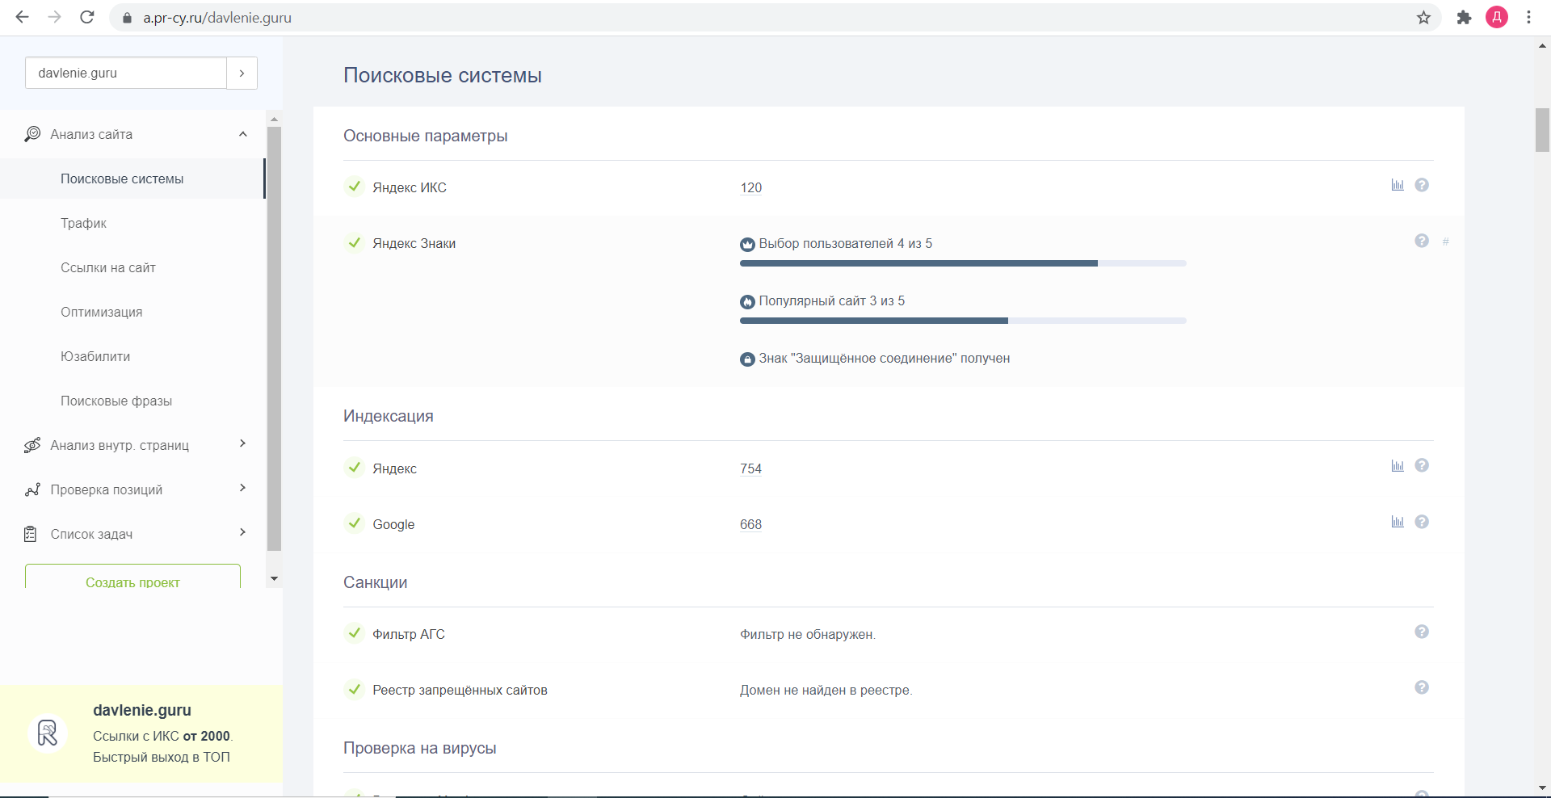
Task: Open the Трафик sidebar item
Action: coord(83,223)
